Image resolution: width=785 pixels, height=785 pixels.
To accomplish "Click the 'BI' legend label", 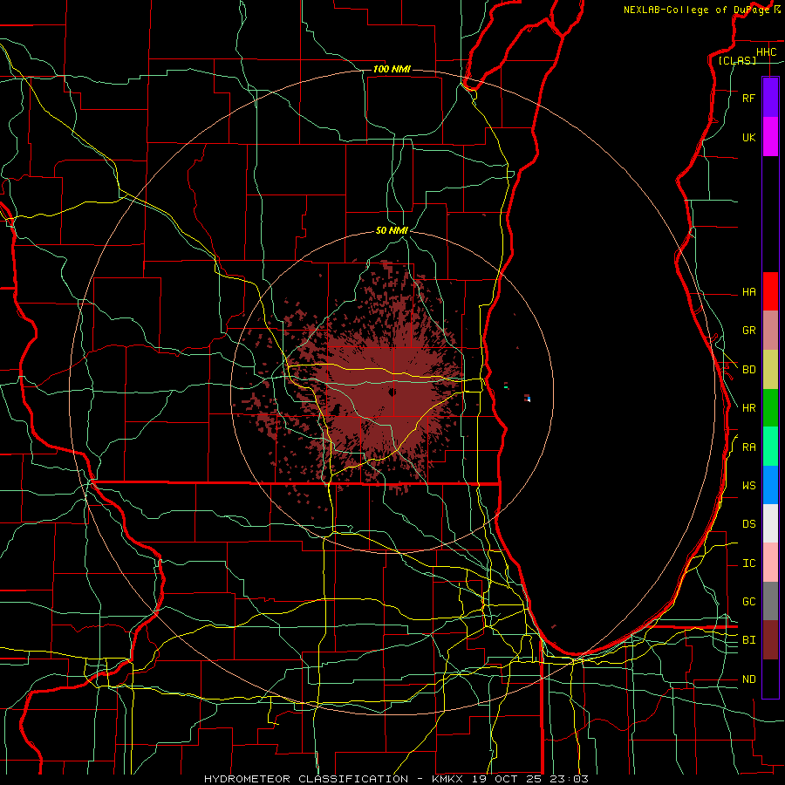I will point(748,640).
